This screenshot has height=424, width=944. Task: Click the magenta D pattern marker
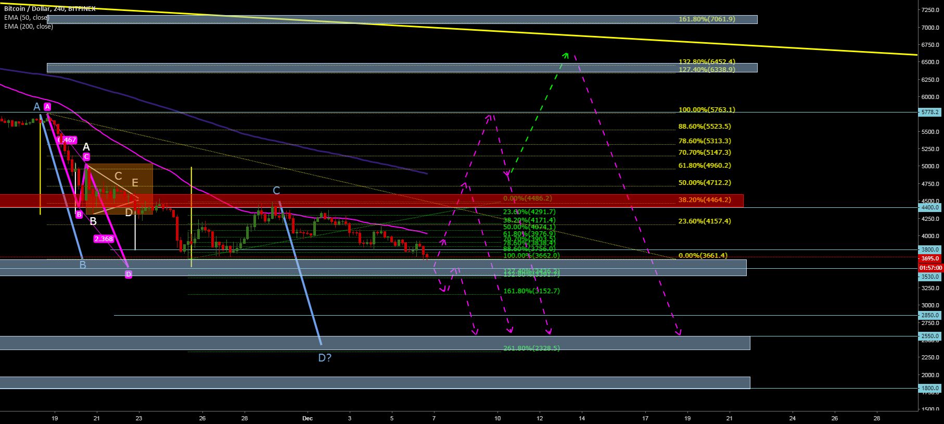point(129,275)
